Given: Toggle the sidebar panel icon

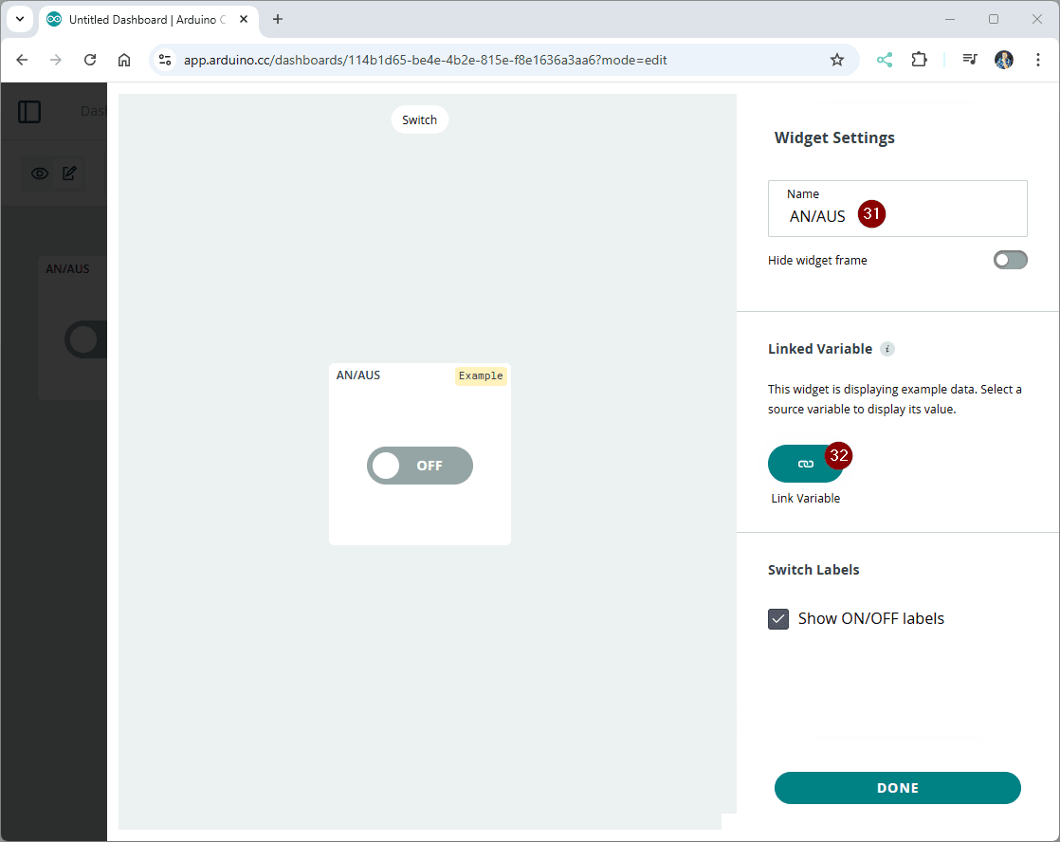Looking at the screenshot, I should click(x=29, y=112).
